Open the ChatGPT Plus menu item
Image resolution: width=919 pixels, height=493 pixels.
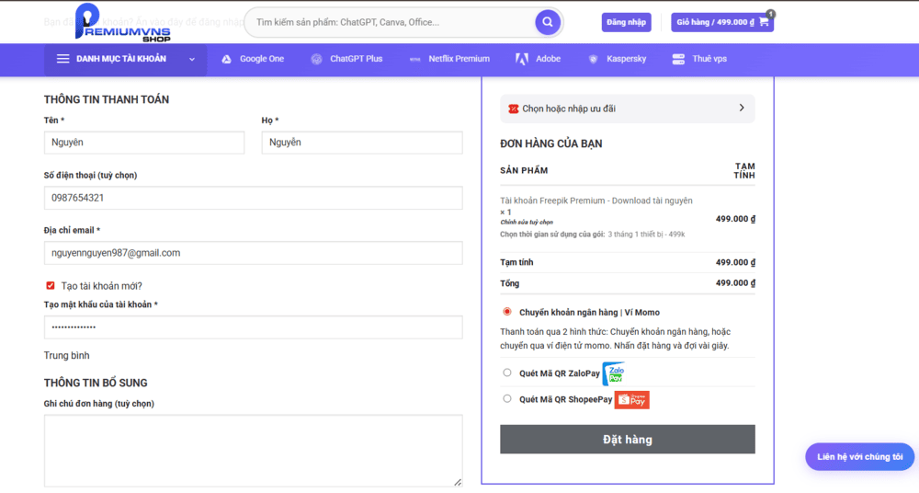pos(346,59)
